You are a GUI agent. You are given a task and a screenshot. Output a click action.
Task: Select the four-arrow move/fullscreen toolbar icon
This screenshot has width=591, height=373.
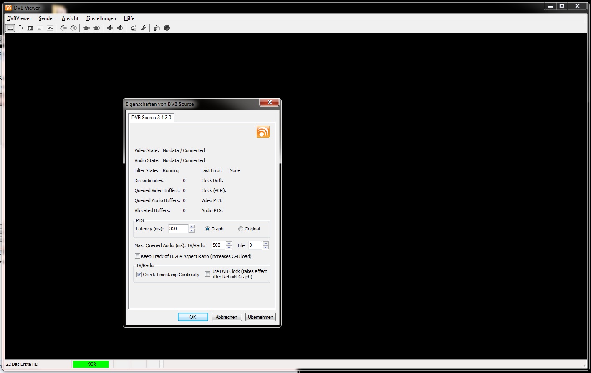[20, 28]
